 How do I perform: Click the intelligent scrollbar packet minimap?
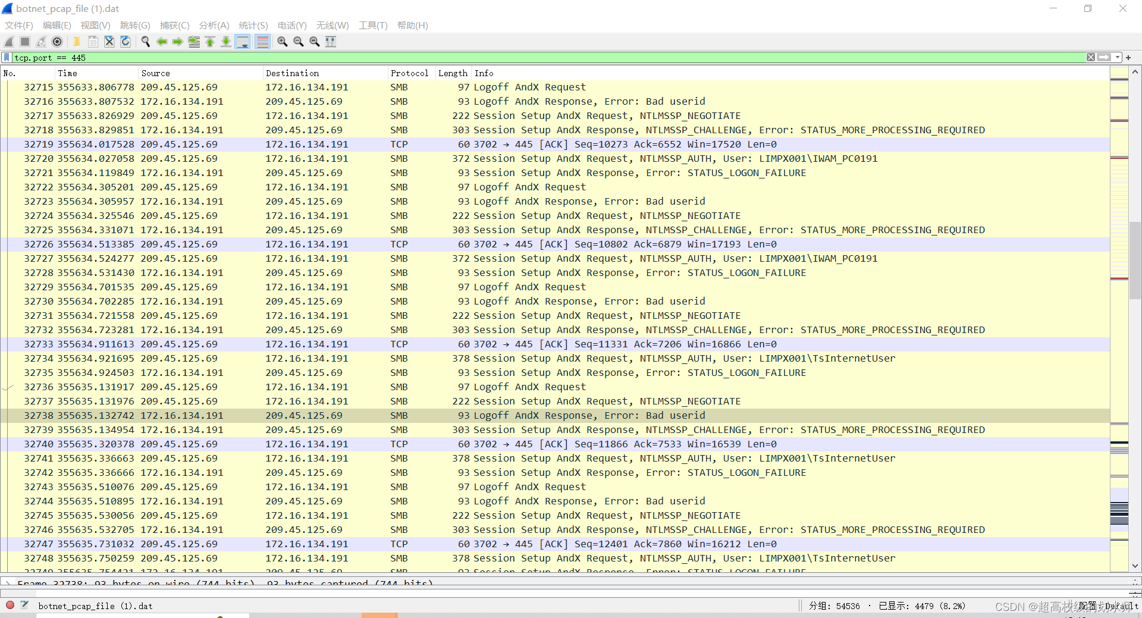coord(1119,319)
